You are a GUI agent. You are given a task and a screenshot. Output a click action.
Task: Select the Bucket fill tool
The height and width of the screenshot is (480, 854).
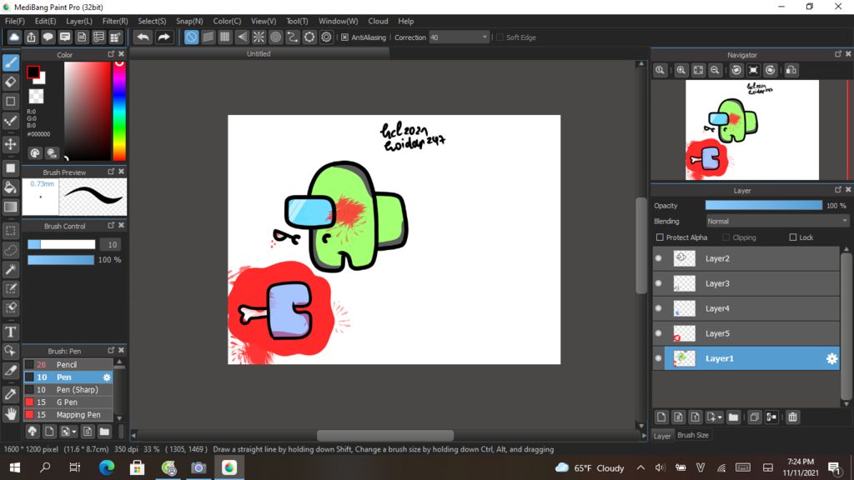(10, 187)
